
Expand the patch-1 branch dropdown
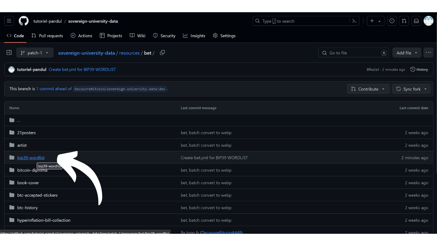pos(35,53)
